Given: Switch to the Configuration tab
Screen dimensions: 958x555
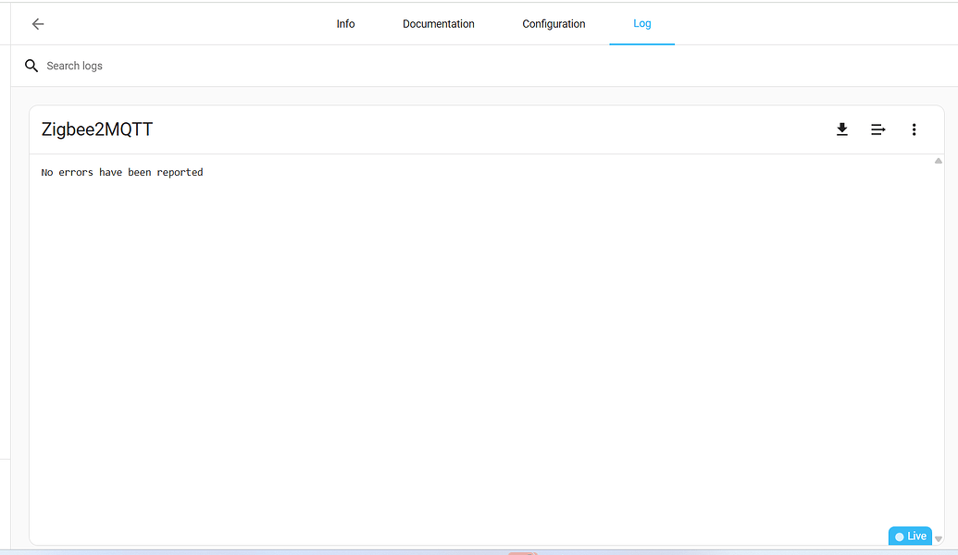Looking at the screenshot, I should [554, 23].
